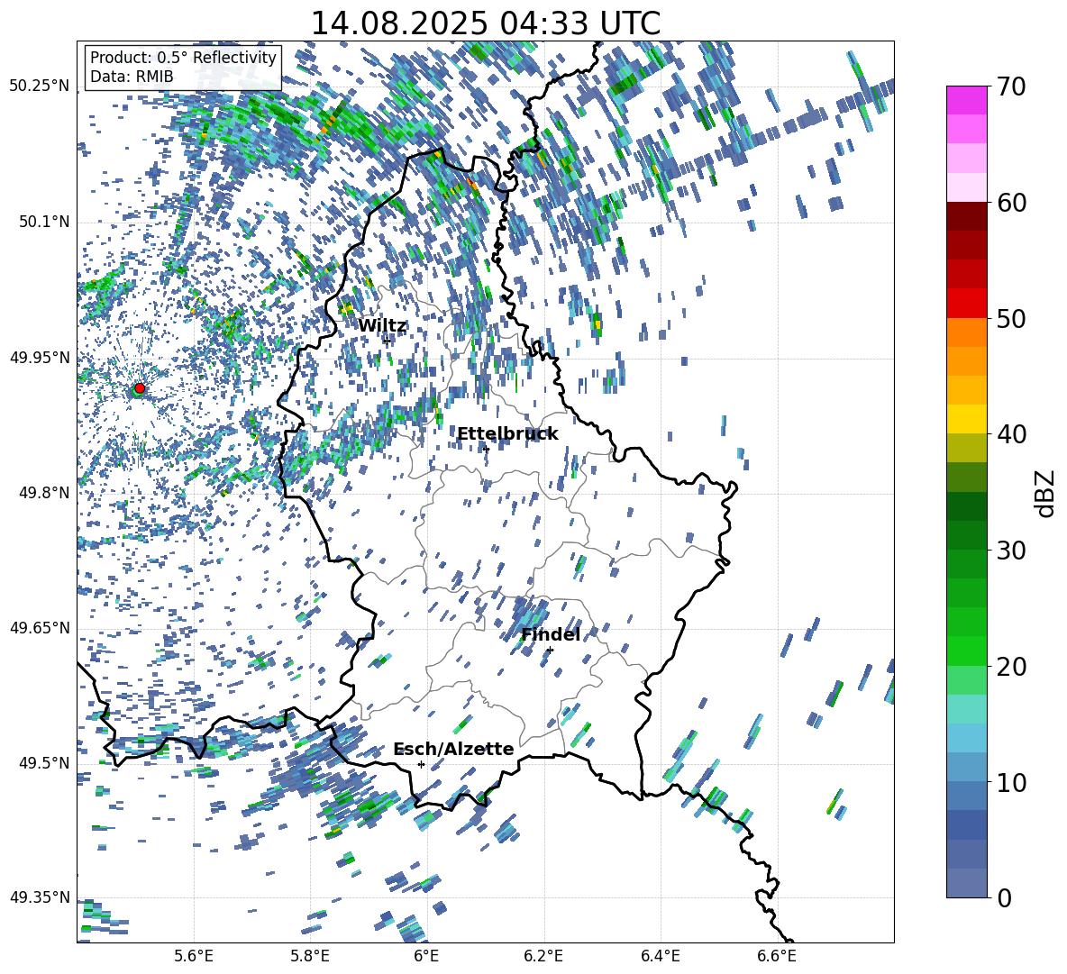Screen dimensions: 1067x974
Task: Click the Esch/Alzette city label
Action: click(x=453, y=750)
